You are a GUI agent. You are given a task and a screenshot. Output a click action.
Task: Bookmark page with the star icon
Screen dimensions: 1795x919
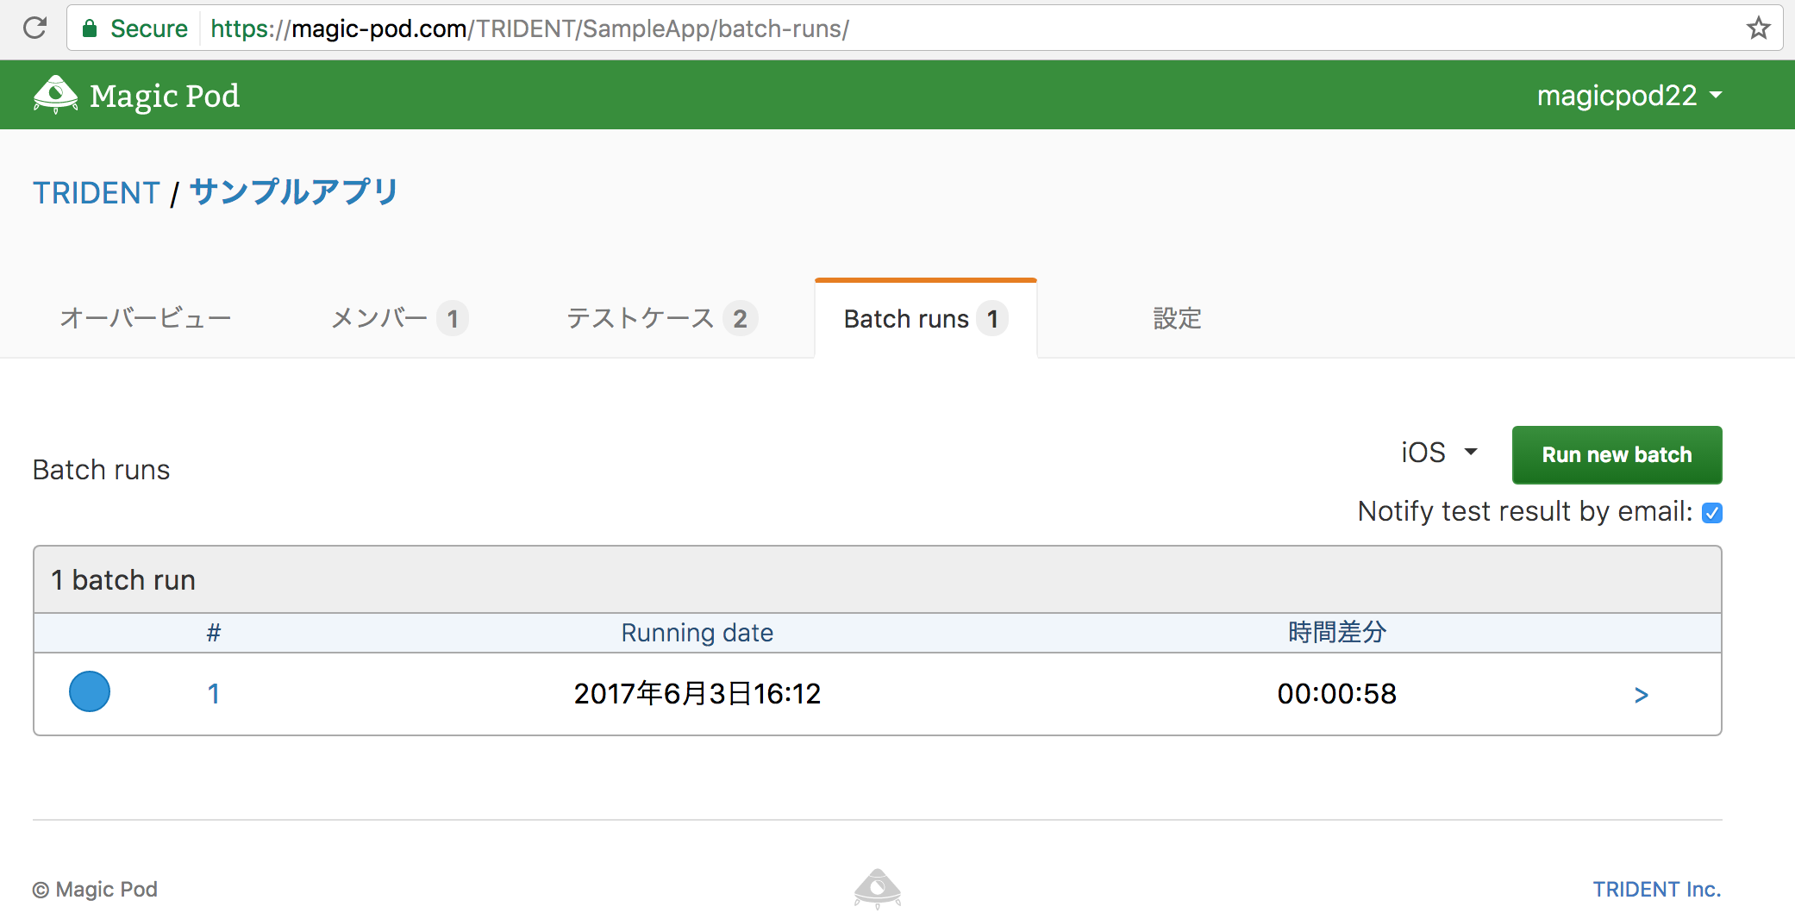(1758, 28)
